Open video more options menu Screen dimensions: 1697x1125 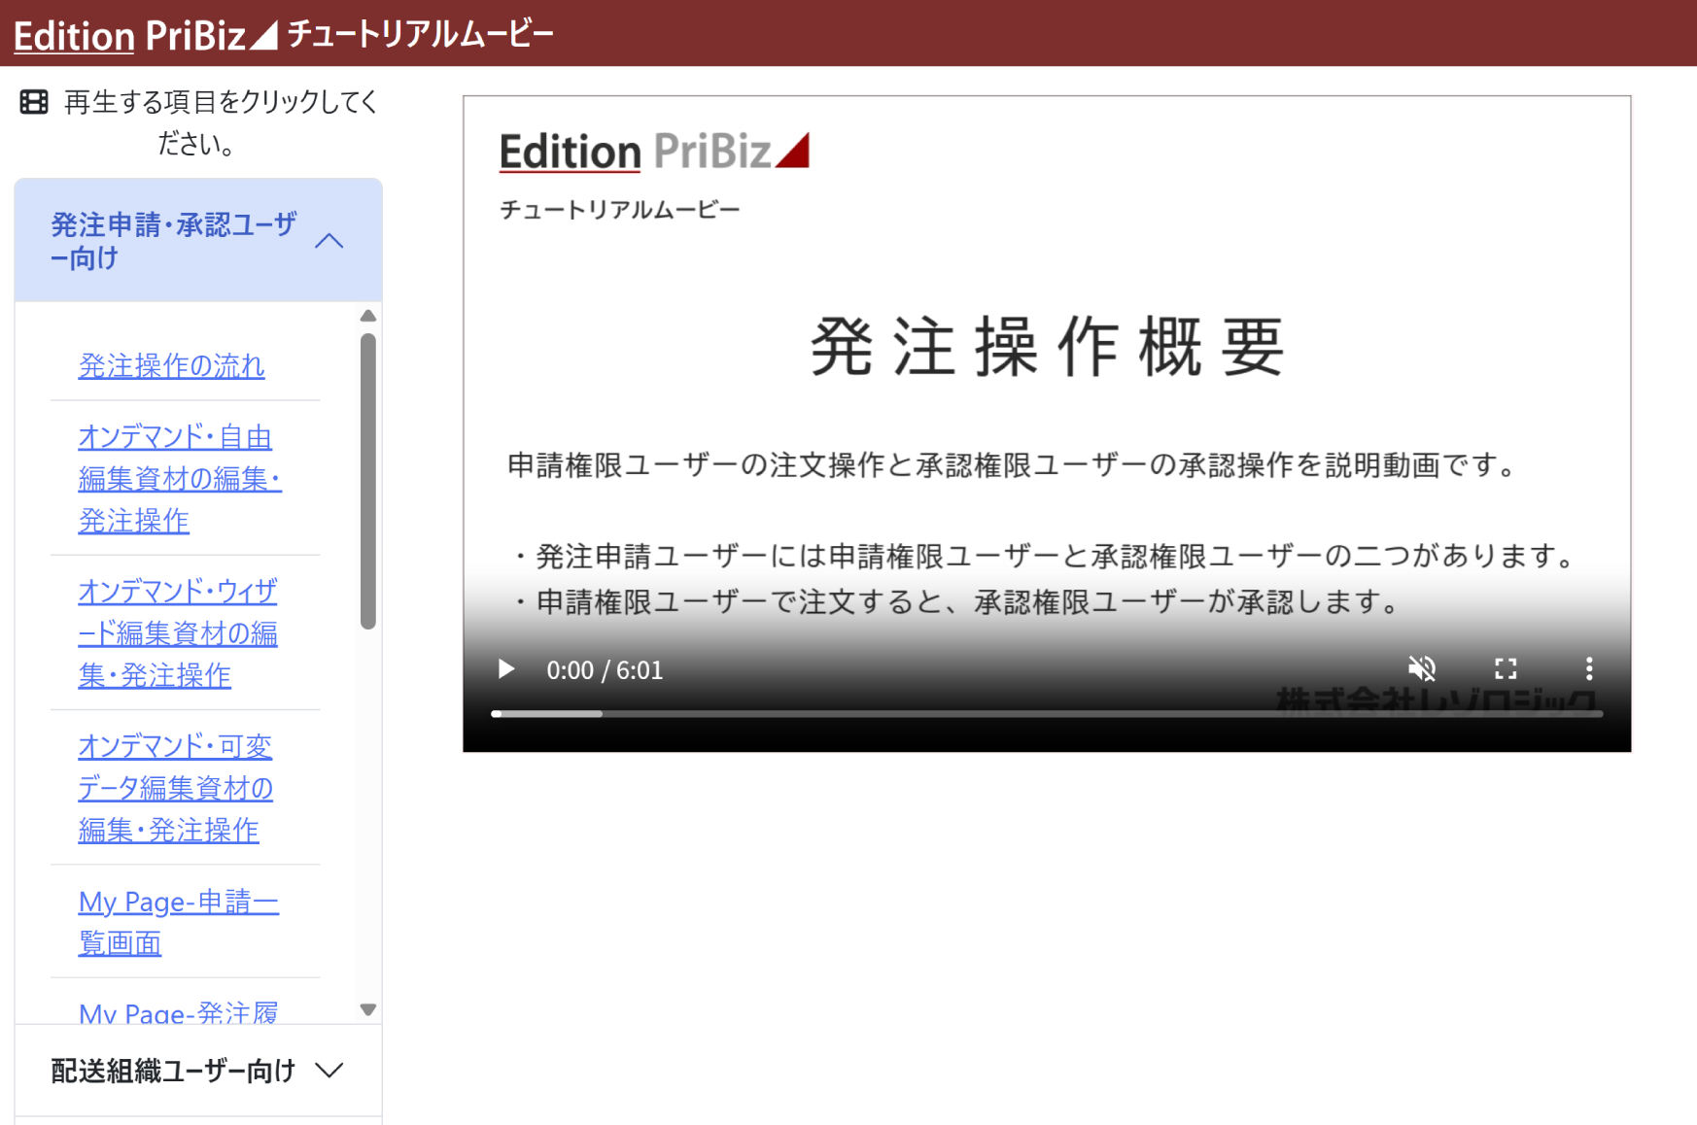pyautogui.click(x=1589, y=669)
